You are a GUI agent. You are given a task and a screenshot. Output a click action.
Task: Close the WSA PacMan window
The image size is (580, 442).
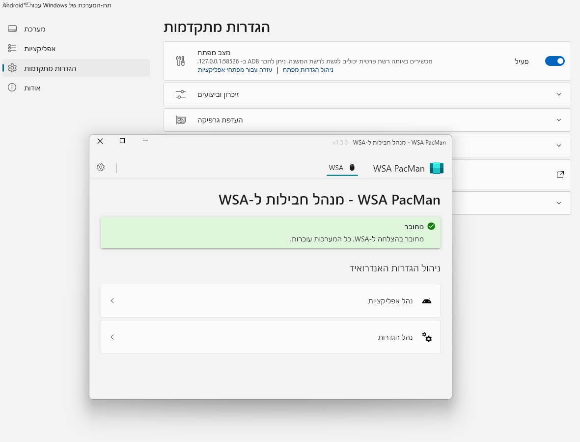(x=100, y=141)
